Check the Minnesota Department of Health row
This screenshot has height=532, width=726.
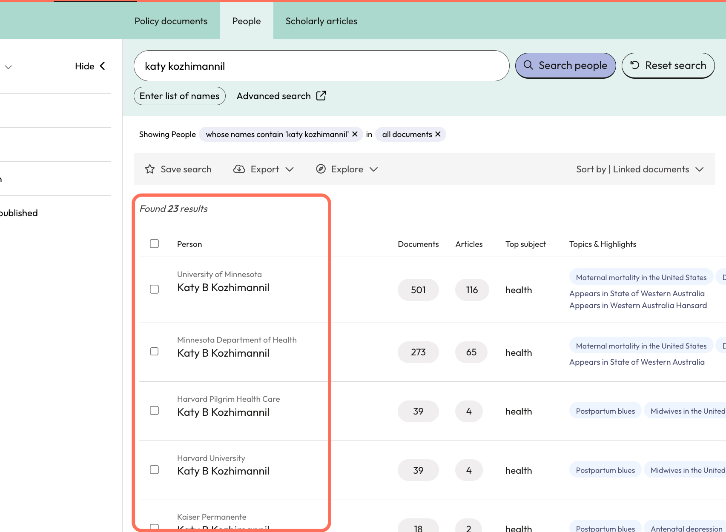[155, 351]
